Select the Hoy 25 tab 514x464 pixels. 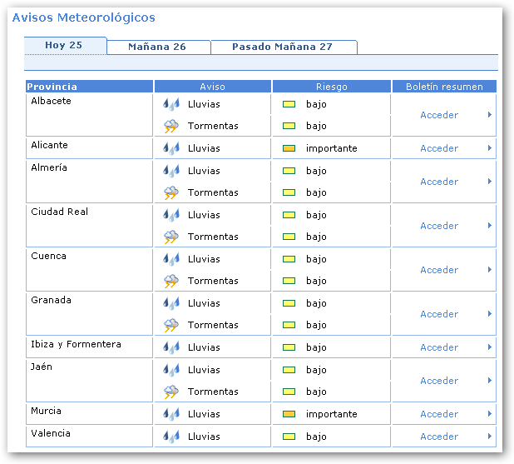pos(64,46)
